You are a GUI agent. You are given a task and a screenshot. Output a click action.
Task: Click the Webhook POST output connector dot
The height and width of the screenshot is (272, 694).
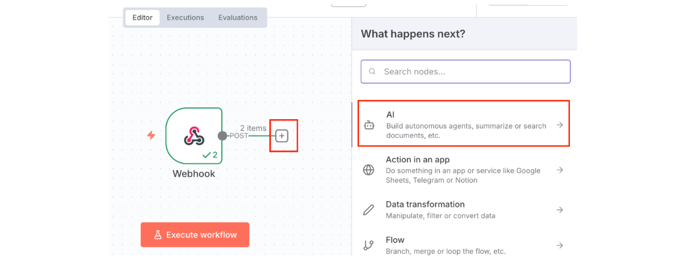[x=222, y=136]
